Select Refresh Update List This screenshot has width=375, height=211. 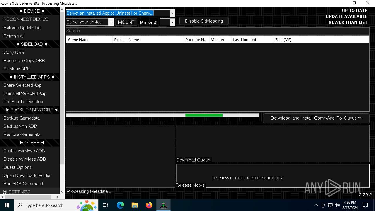[x=23, y=28]
